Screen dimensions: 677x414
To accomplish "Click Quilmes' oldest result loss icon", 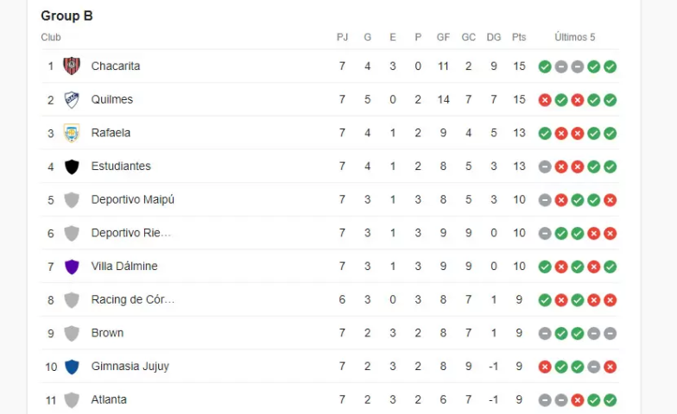I will [x=545, y=100].
